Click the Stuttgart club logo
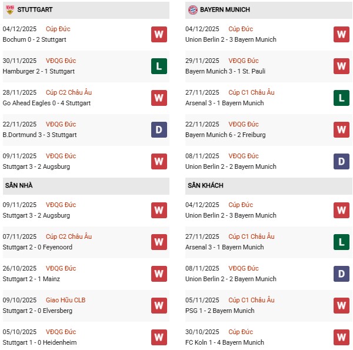The image size is (353, 350). click(x=9, y=10)
